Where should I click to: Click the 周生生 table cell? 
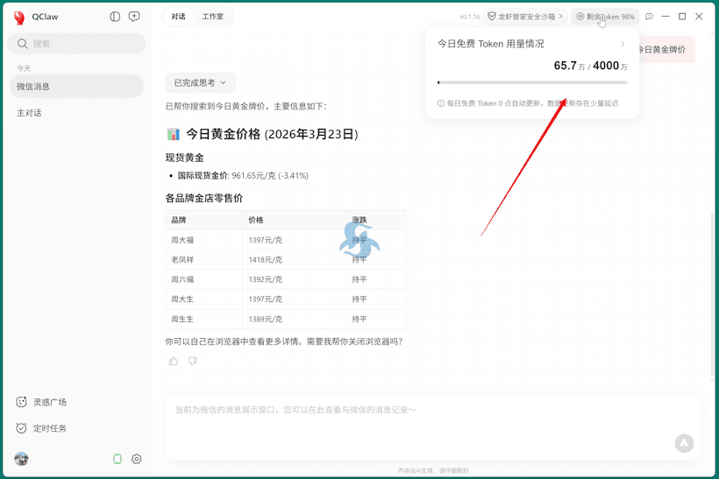[203, 319]
